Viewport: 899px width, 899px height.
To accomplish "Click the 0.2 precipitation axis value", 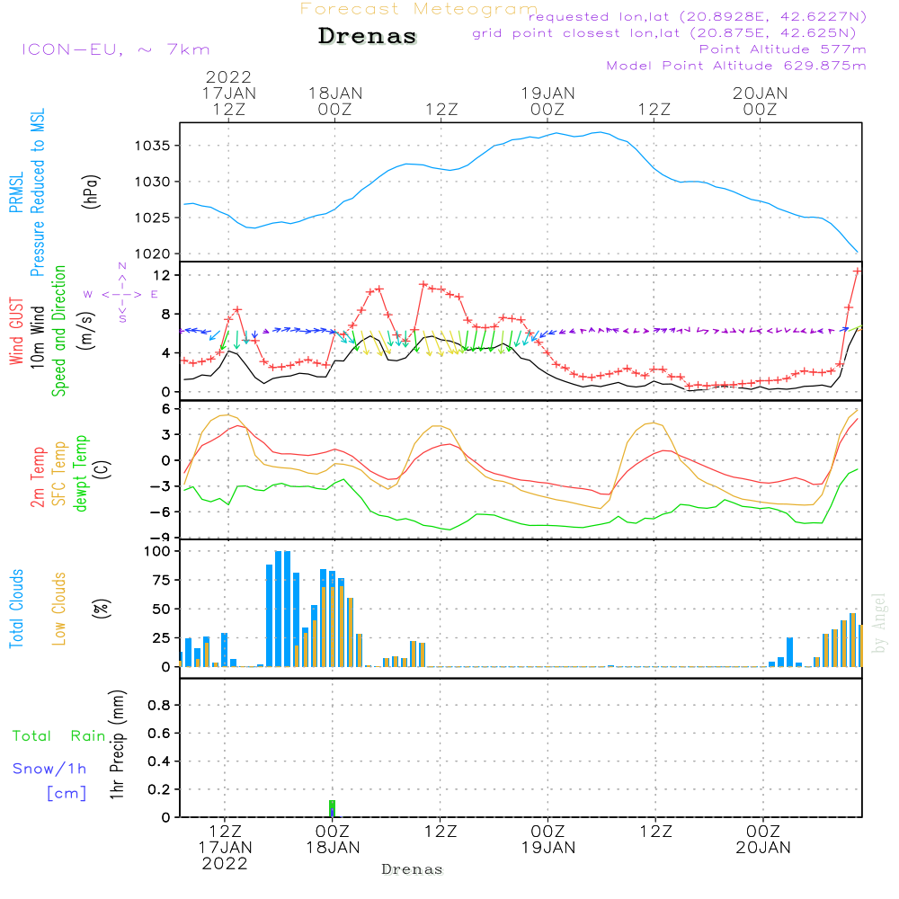I will pyautogui.click(x=159, y=789).
